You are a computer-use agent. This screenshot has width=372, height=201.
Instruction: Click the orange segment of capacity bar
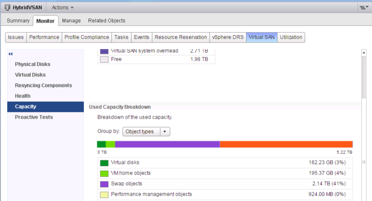click(x=286, y=144)
